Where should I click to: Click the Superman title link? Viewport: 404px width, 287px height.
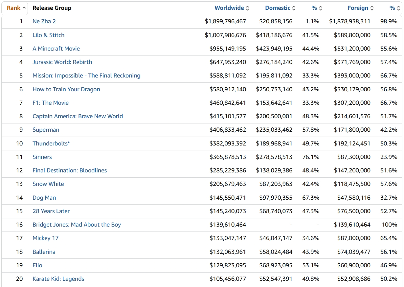tap(46, 130)
